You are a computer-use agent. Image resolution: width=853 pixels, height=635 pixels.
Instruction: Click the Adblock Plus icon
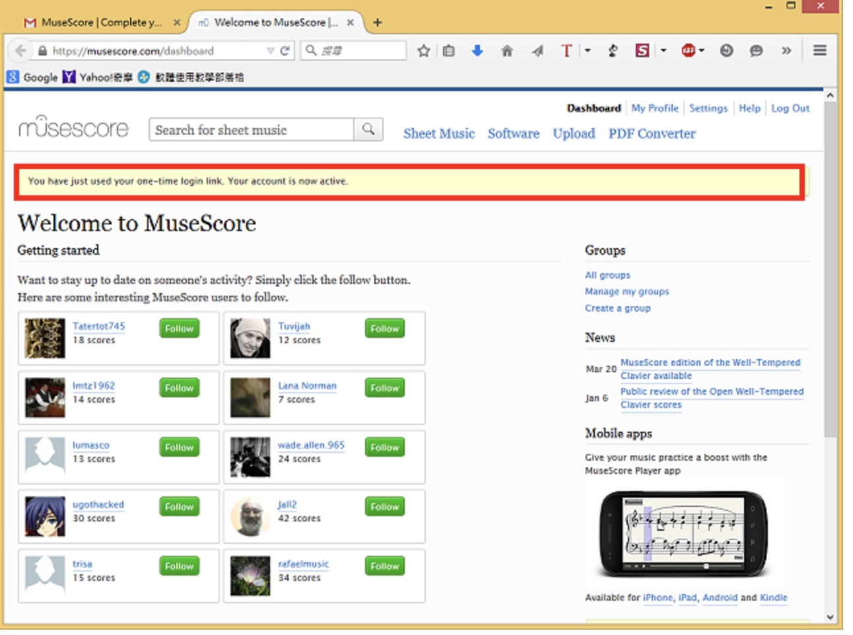[x=689, y=51]
